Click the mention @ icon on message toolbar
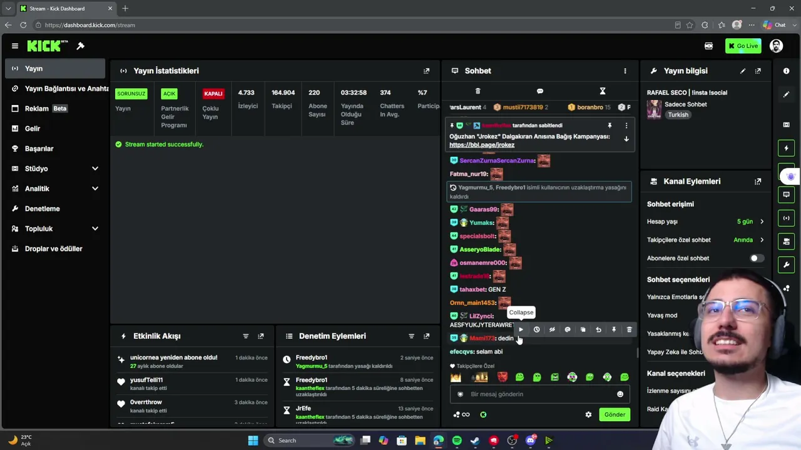 (x=568, y=329)
